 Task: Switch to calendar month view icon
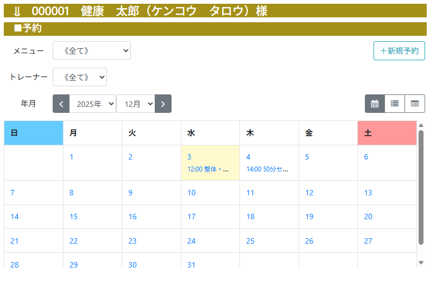pos(375,104)
